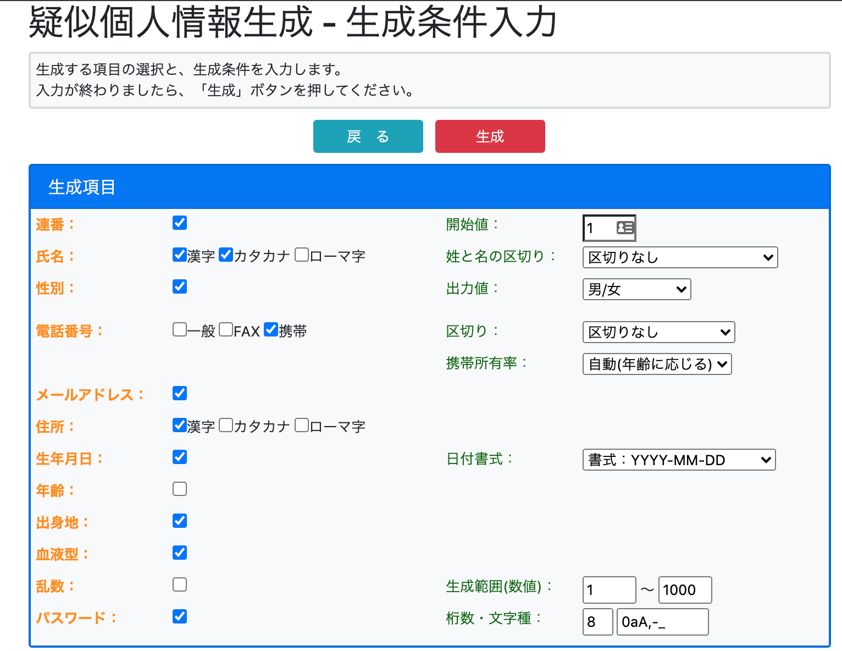Disable the 携帯 phone checkbox
This screenshot has height=651, width=842.
click(x=270, y=329)
